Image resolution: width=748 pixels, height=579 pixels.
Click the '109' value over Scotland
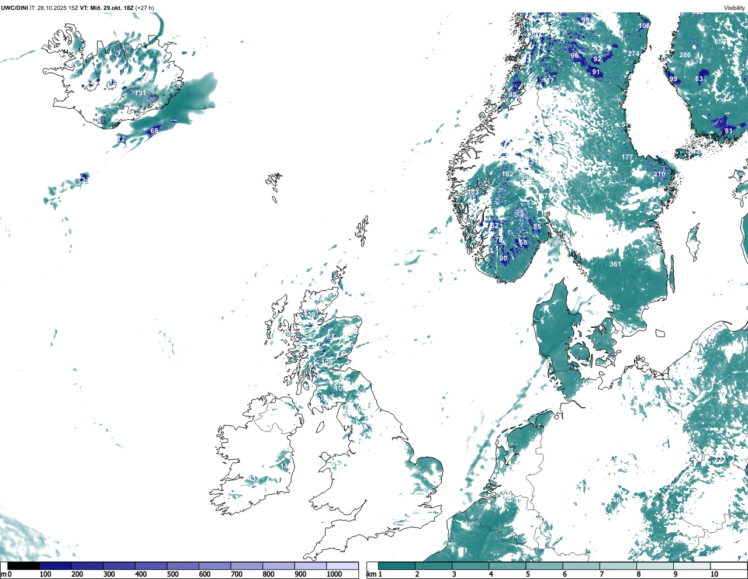click(327, 363)
